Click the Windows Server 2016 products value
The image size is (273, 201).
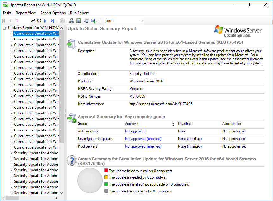click(146, 81)
